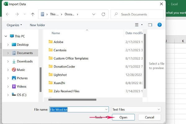Sort by the Name column header
Image resolution: width=186 pixels, height=124 pixels.
pos(56,33)
